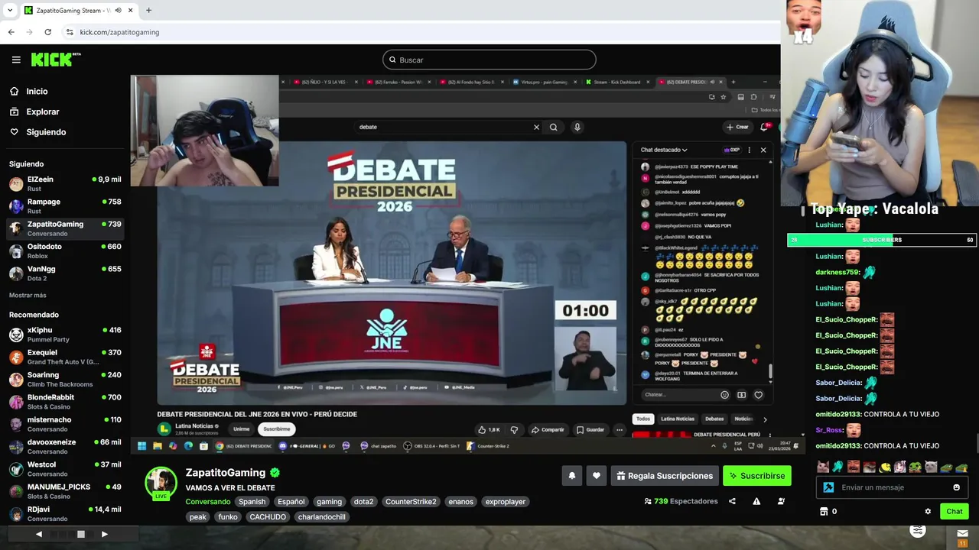979x550 pixels.
Task: Open Ositodoto channel in sidebar
Action: (65, 251)
